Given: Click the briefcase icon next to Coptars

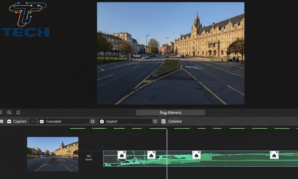Looking at the screenshot, I should [9, 122].
